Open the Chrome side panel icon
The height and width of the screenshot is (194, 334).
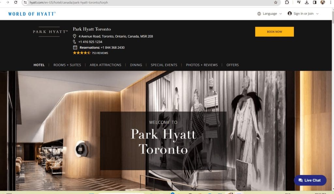pos(315,3)
